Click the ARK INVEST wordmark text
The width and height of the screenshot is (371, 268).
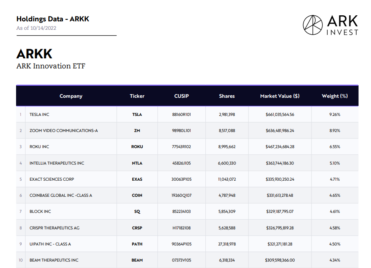[x=342, y=25]
